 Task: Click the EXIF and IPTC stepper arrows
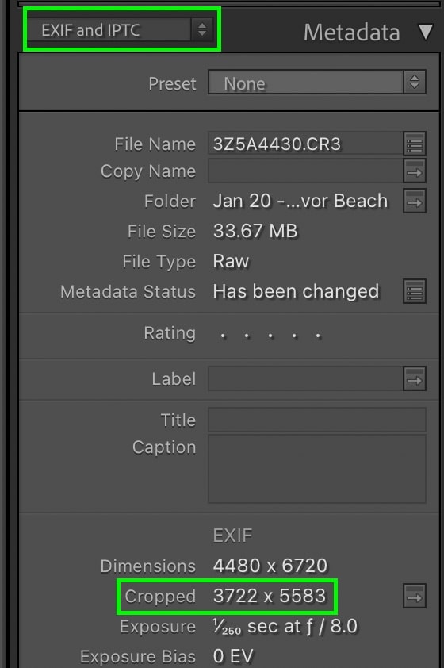coord(201,30)
